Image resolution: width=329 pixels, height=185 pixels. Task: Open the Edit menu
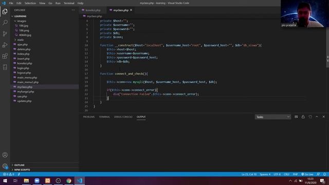19,3
